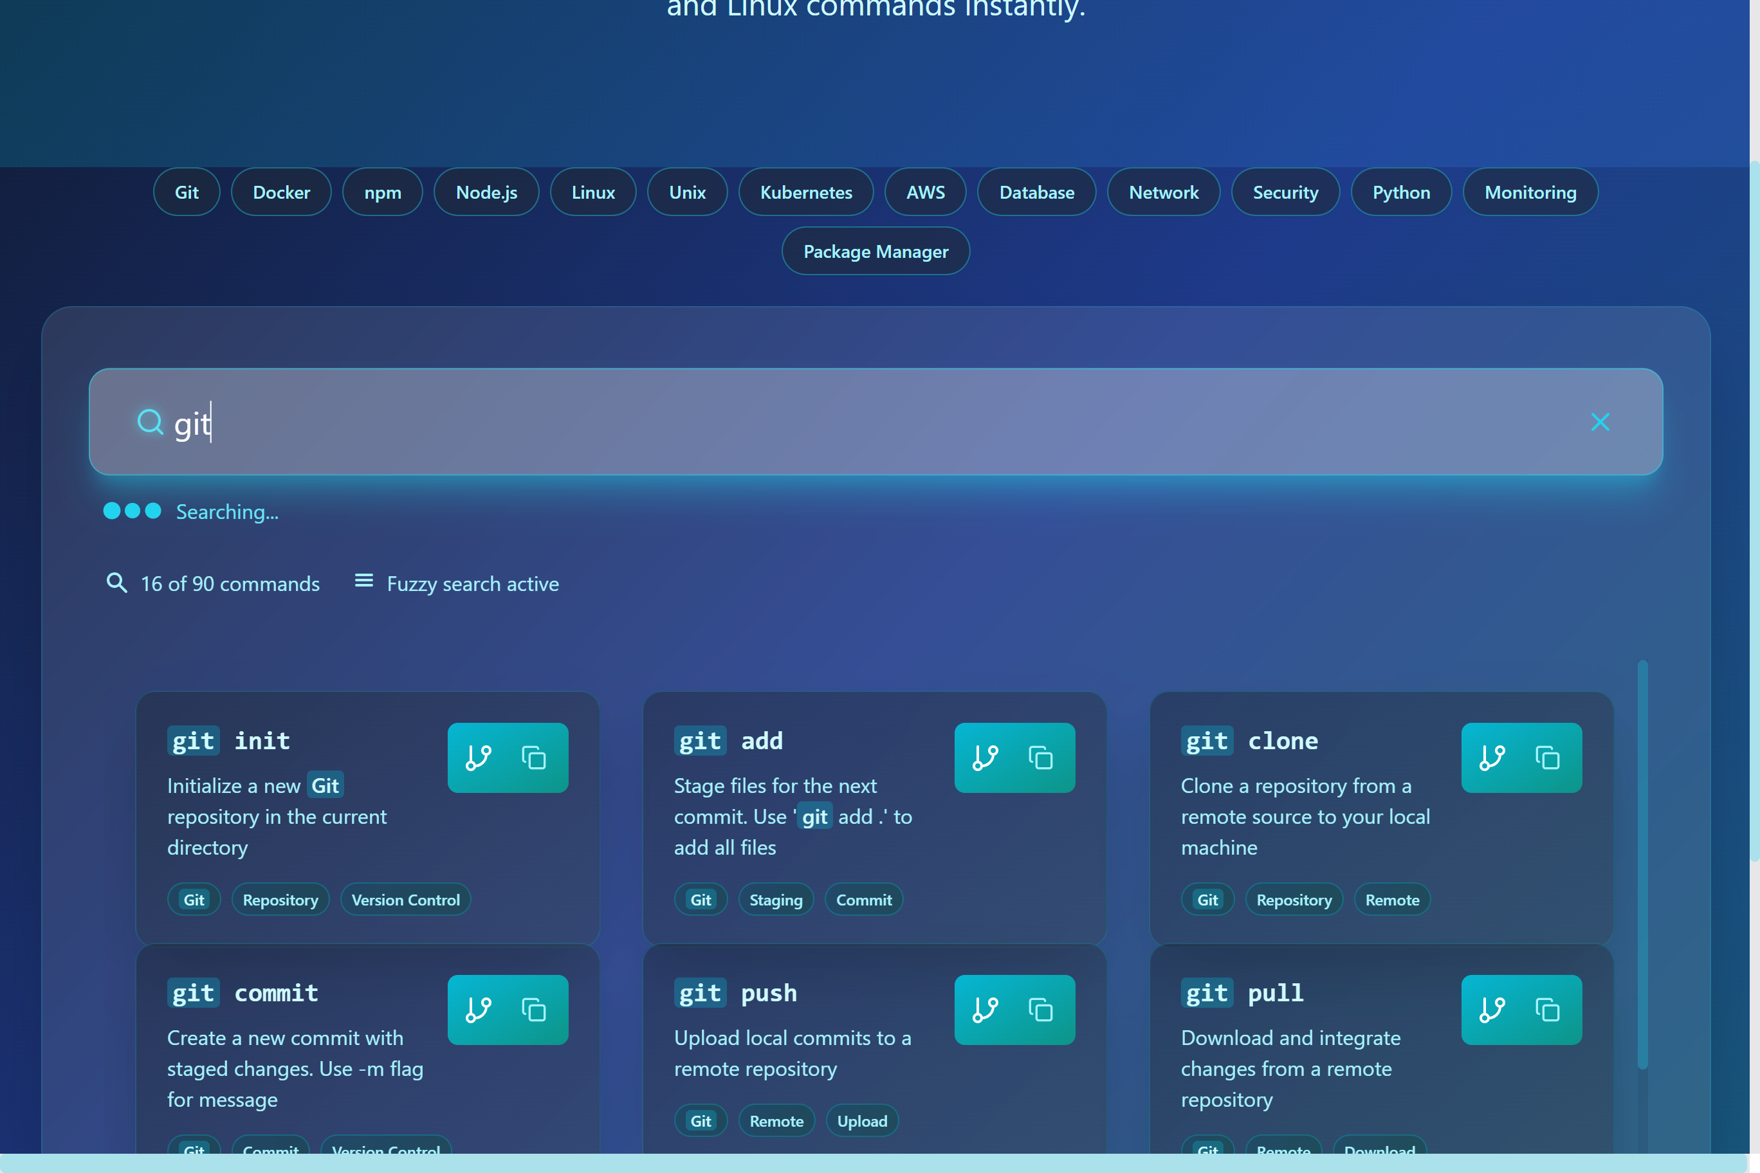1760x1173 pixels.
Task: Click the branch icon on the git clone card
Action: [1494, 757]
